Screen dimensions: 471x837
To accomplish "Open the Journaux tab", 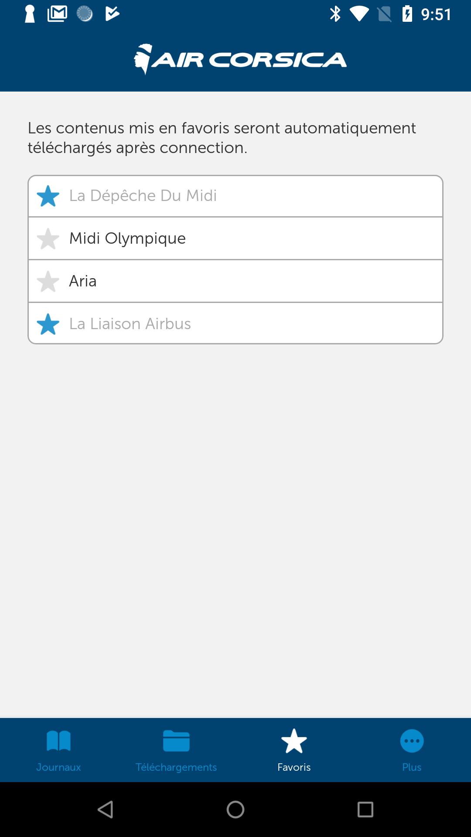I will 59,750.
